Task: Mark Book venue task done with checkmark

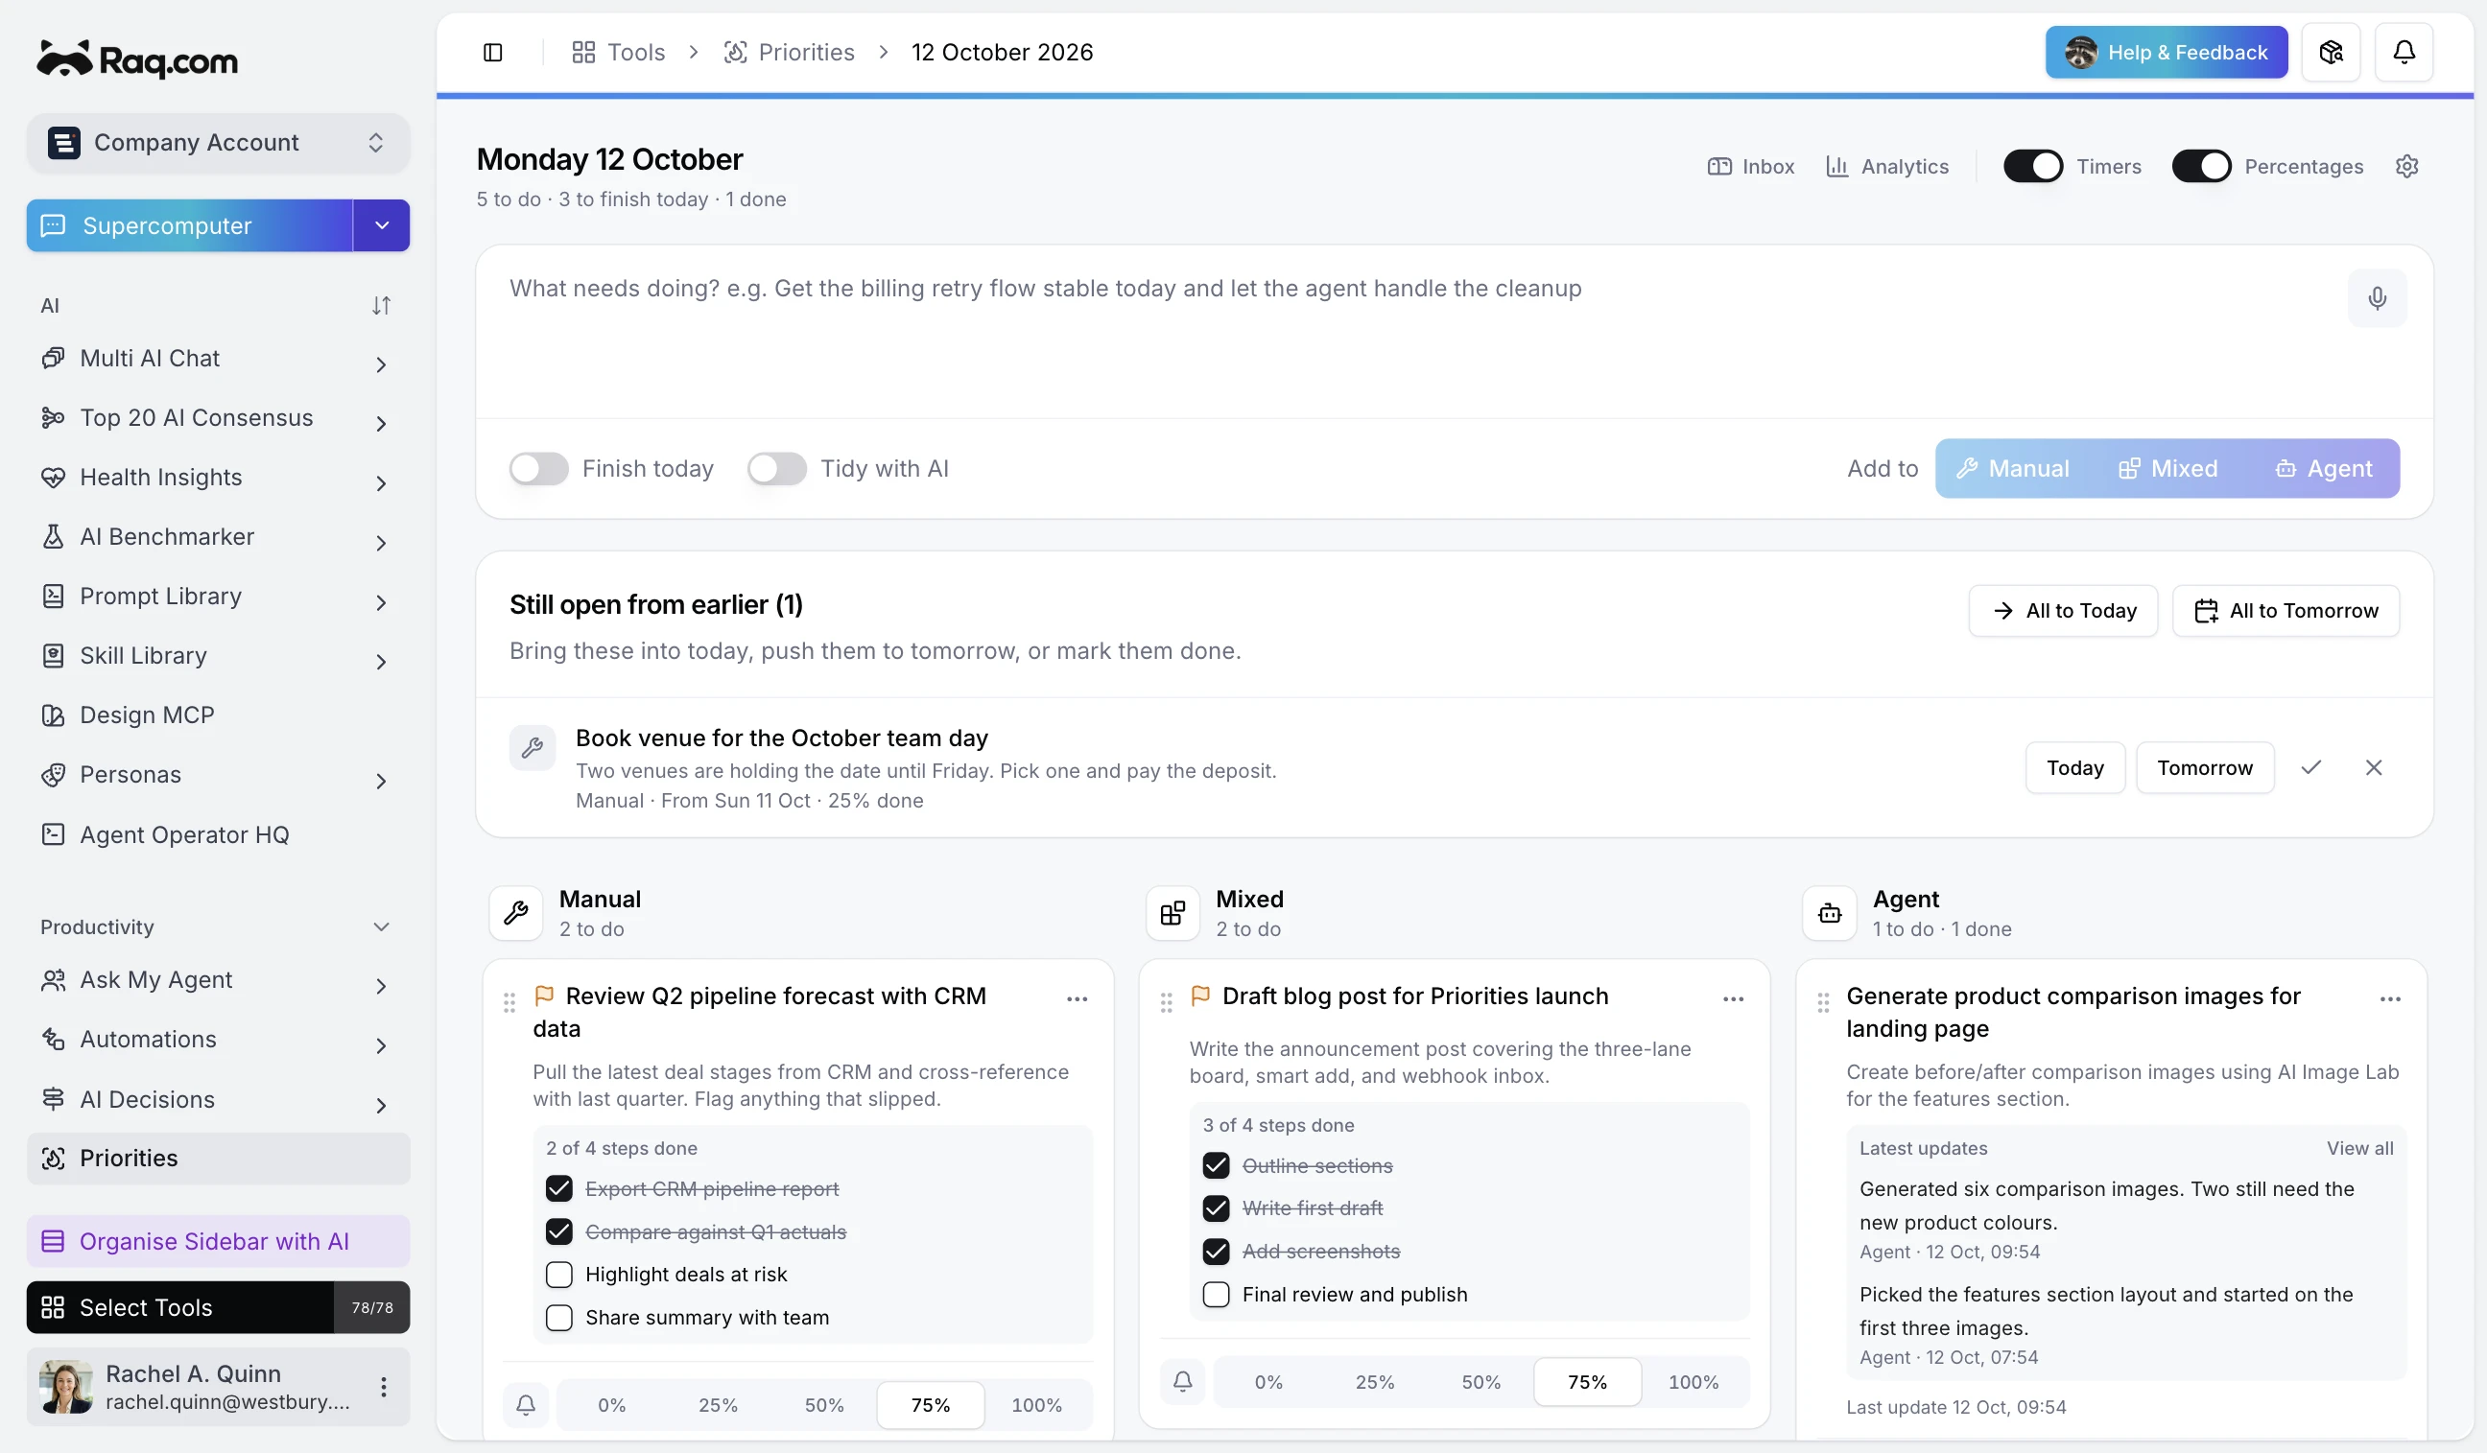Action: (x=2310, y=767)
